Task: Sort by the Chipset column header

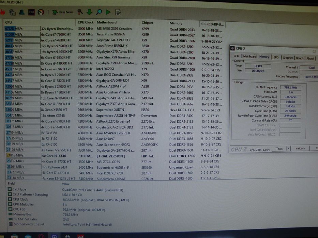Action: (x=154, y=23)
